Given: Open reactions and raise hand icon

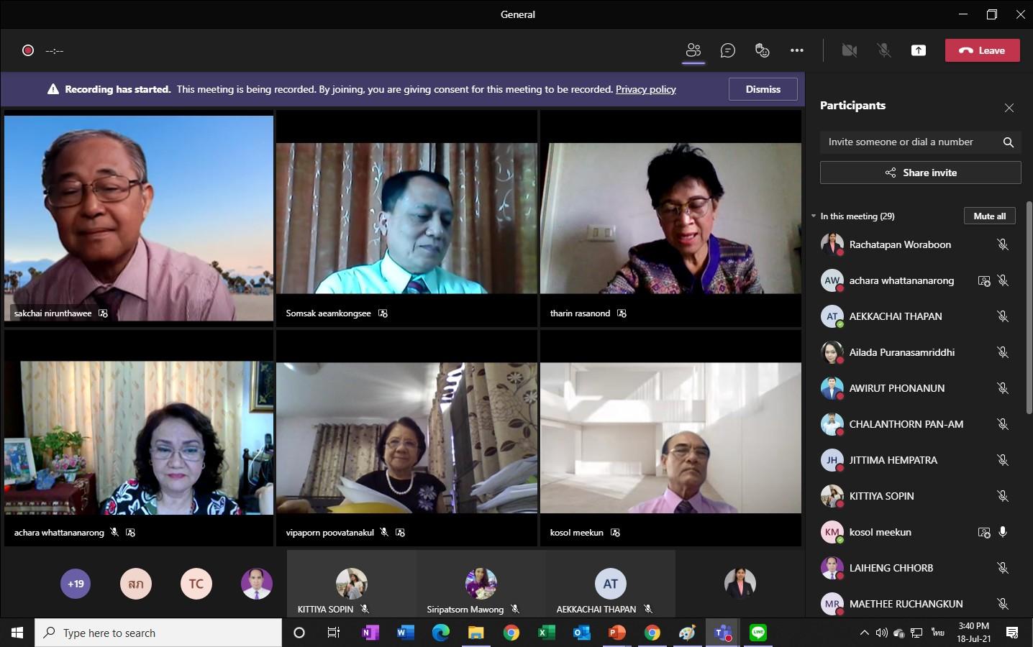Looking at the screenshot, I should tap(763, 50).
